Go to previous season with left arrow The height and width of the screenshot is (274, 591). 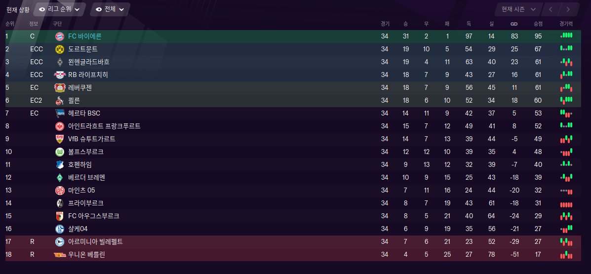(x=551, y=9)
